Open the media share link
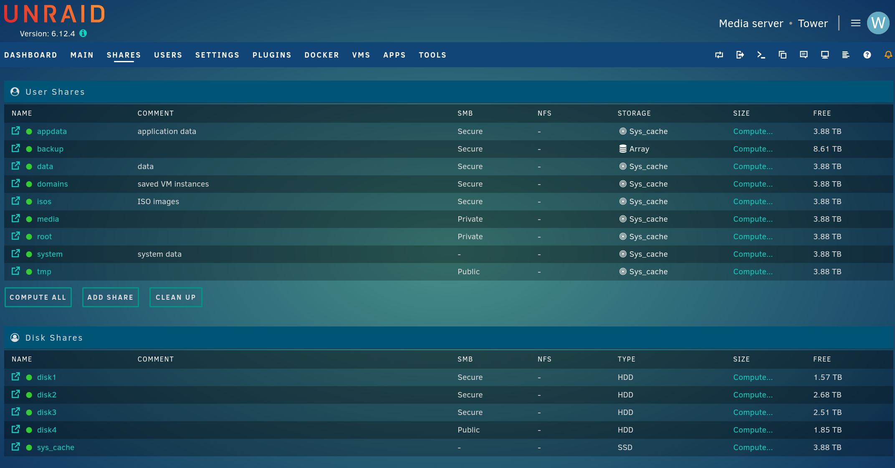Viewport: 895px width, 468px height. pyautogui.click(x=48, y=219)
